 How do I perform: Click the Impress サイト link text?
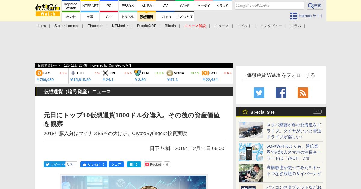[311, 16]
